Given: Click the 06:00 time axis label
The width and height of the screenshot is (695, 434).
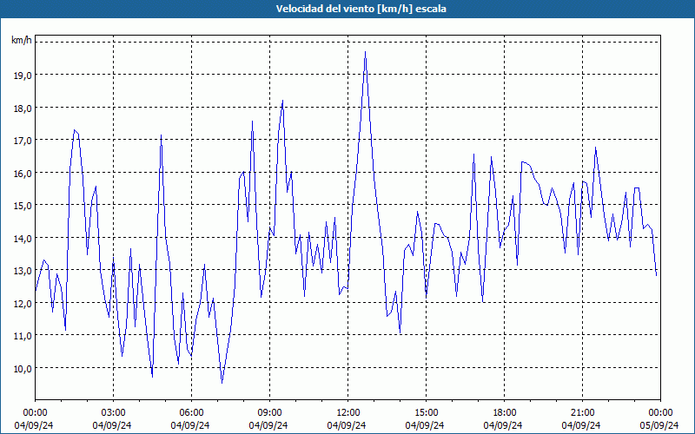Looking at the screenshot, I should 191,413.
